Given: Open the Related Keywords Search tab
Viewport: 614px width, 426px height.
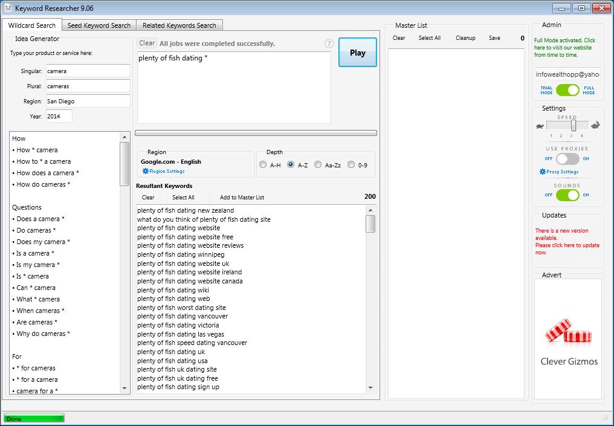Looking at the screenshot, I should pos(179,25).
